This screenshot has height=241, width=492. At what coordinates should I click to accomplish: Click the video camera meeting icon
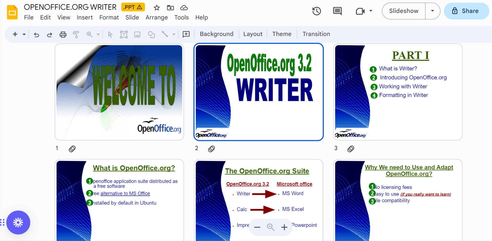tap(360, 11)
